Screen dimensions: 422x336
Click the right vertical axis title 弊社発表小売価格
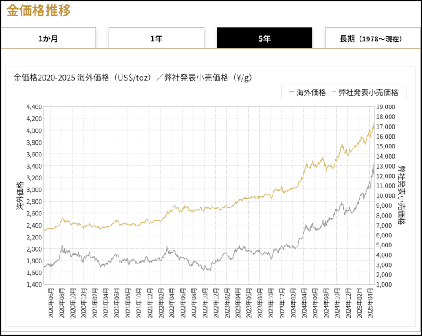[402, 195]
